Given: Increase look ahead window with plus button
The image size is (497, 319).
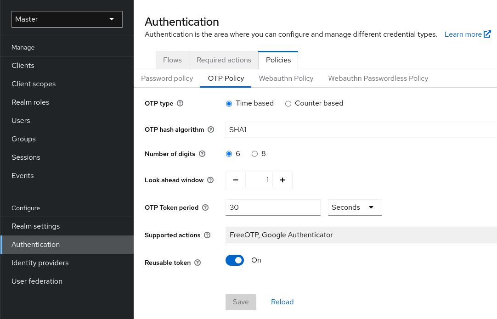Looking at the screenshot, I should (x=282, y=180).
